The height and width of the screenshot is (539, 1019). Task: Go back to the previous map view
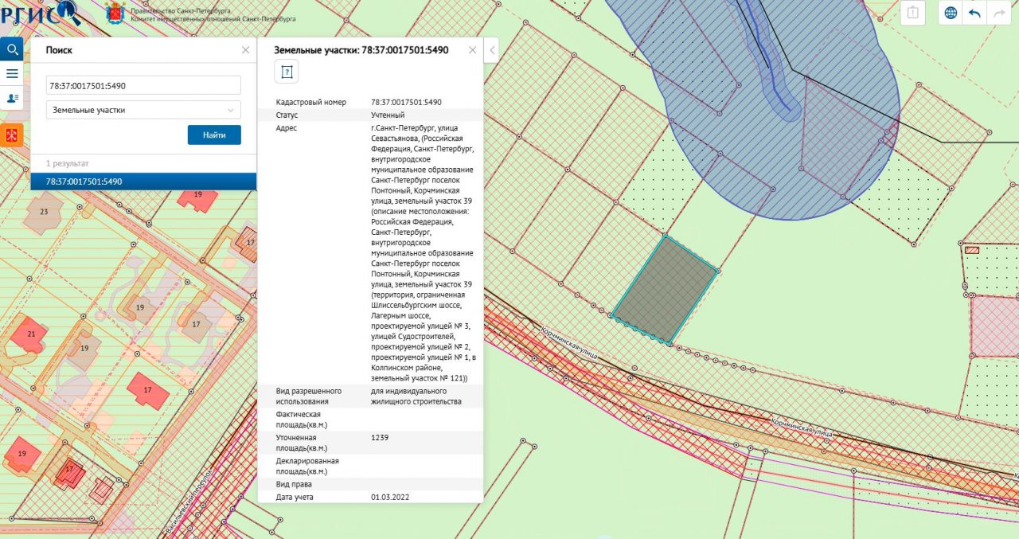click(x=974, y=13)
